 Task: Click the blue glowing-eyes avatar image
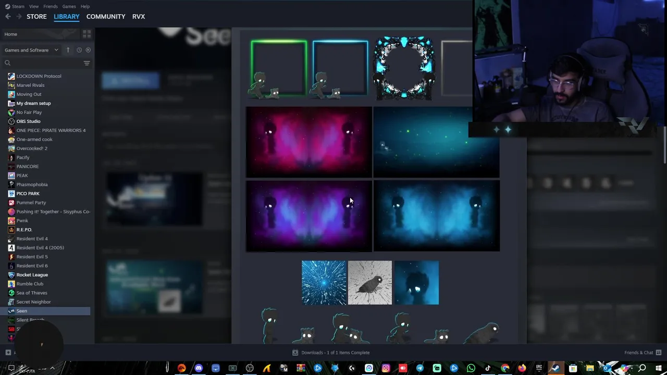pyautogui.click(x=416, y=283)
